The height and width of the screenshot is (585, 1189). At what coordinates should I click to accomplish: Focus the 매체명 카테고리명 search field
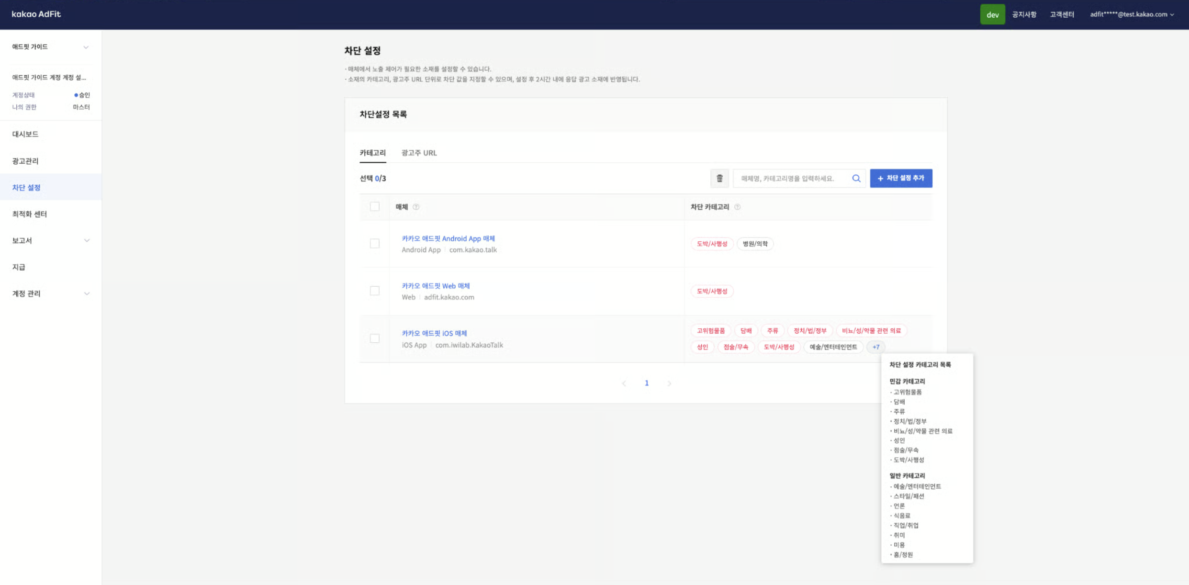click(x=792, y=178)
